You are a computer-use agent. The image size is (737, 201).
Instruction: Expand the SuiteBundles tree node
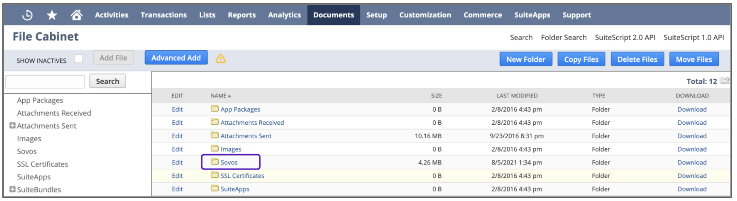click(x=12, y=189)
